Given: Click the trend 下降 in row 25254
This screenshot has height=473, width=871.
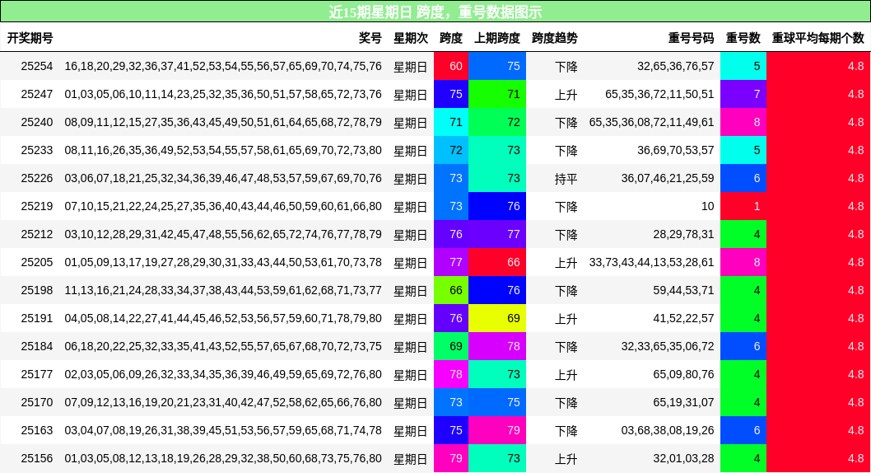Looking at the screenshot, I should coord(566,67).
